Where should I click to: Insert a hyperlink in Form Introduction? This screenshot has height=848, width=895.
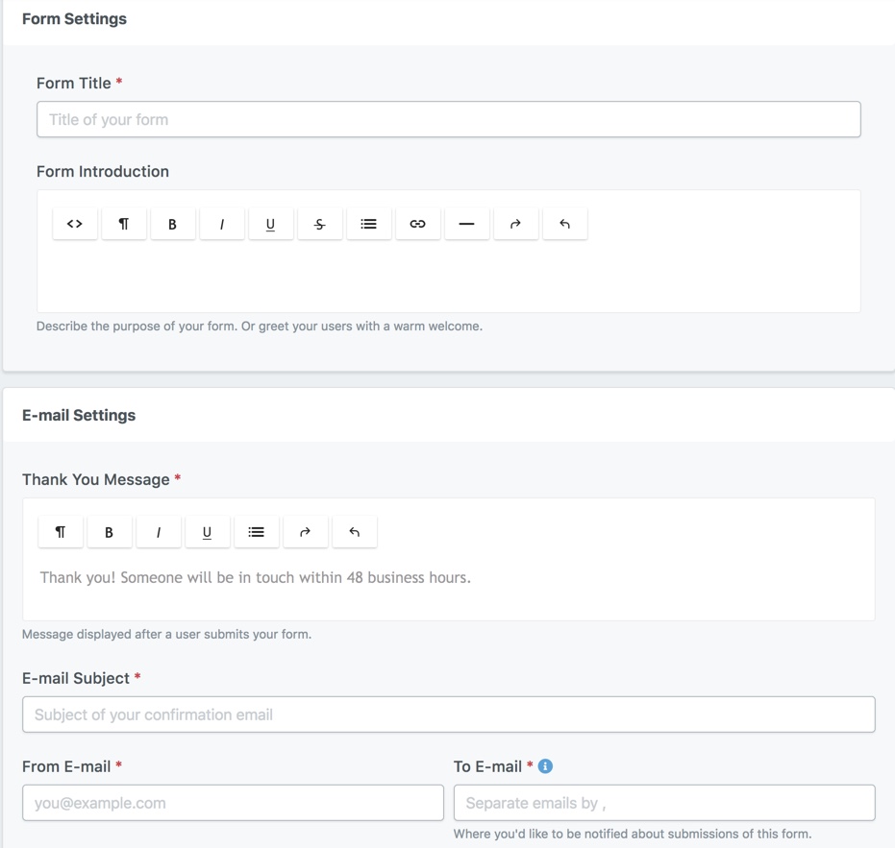click(417, 223)
